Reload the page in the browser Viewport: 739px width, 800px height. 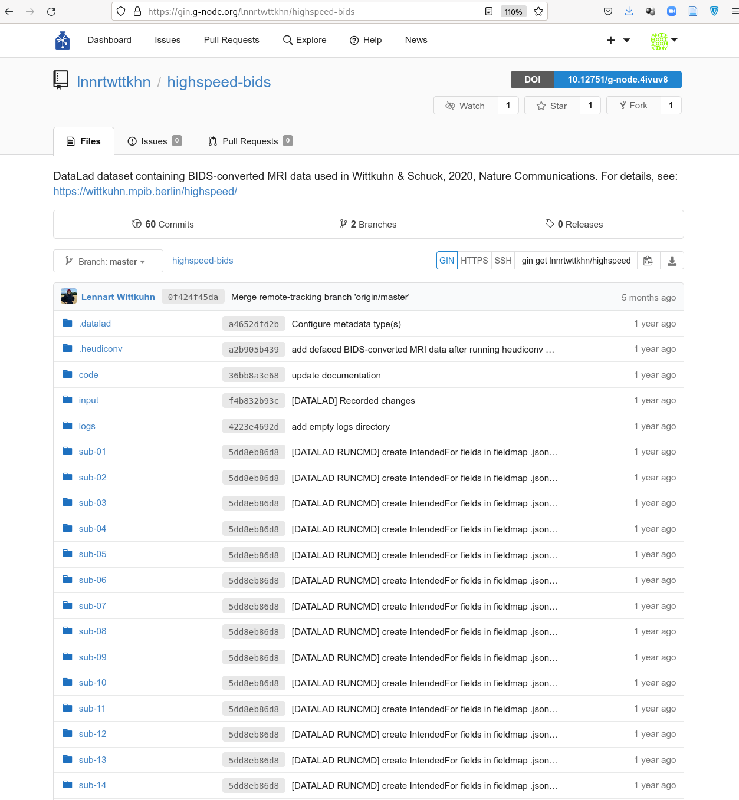point(51,12)
